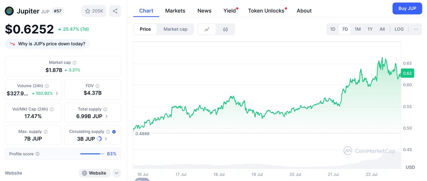Click the USD currency label on chart

click(x=410, y=167)
